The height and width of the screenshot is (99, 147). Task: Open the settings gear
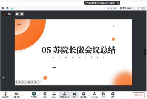tap(113, 95)
